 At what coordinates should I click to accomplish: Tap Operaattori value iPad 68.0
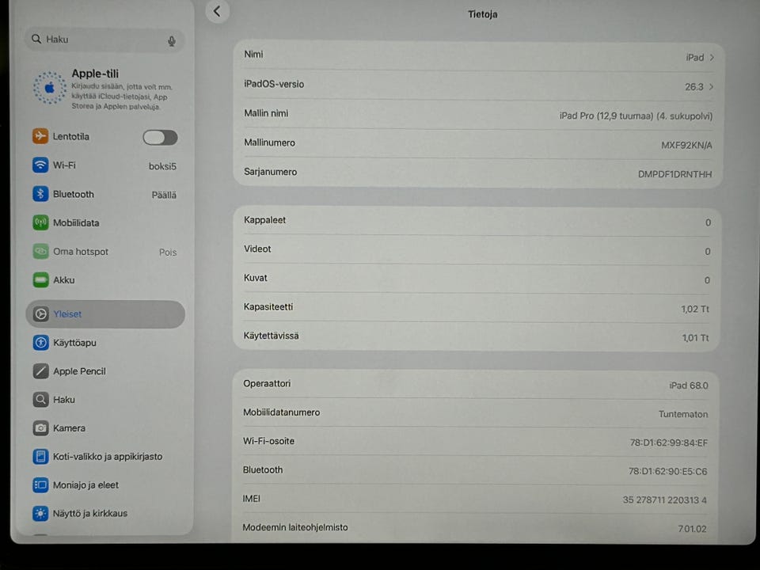click(x=688, y=386)
